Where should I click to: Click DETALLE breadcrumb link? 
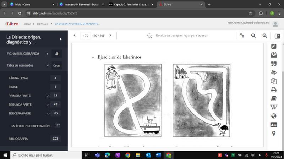[x=42, y=24]
